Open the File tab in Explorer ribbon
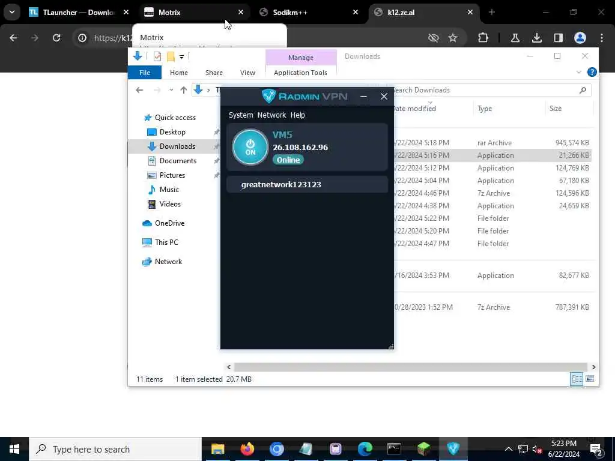The image size is (615, 461). coord(145,73)
